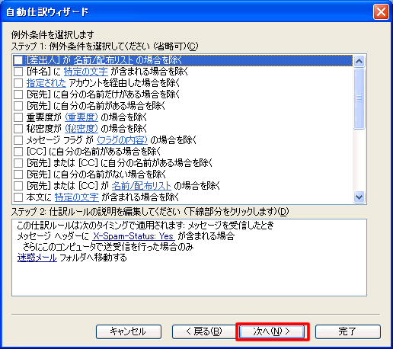This screenshot has width=393, height=349.
Task: Go back with the 戻る(B) button
Action: click(204, 331)
